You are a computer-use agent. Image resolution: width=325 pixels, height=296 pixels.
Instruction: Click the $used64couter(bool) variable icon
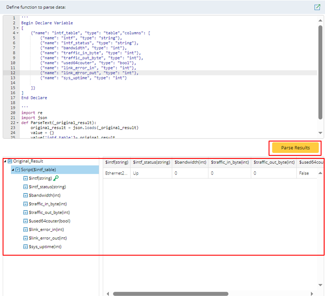[x=25, y=221]
